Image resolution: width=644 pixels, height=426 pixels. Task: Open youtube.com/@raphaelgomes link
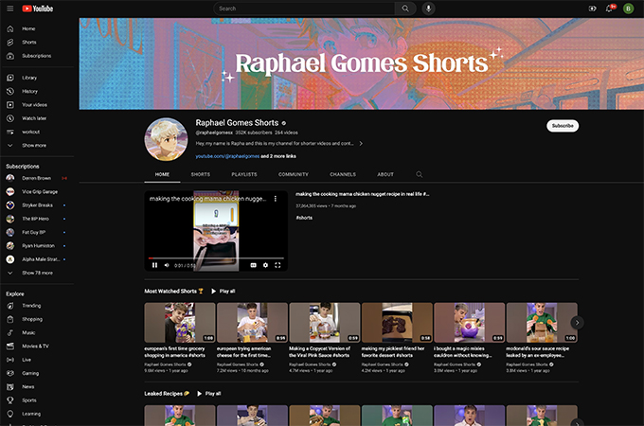227,156
